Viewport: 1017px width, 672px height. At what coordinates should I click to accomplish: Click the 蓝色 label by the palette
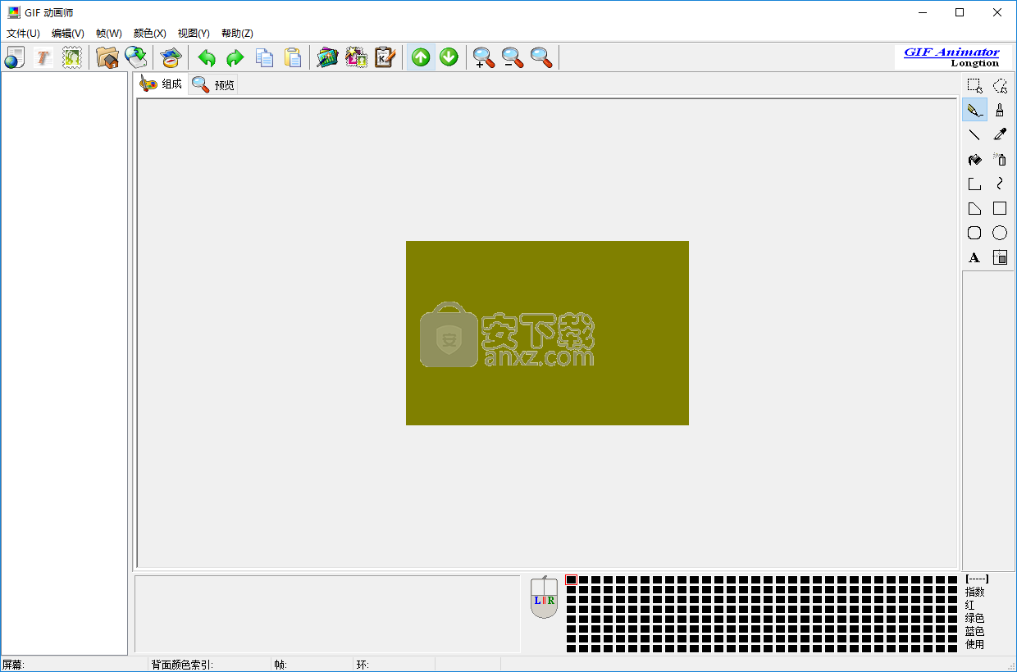(974, 631)
